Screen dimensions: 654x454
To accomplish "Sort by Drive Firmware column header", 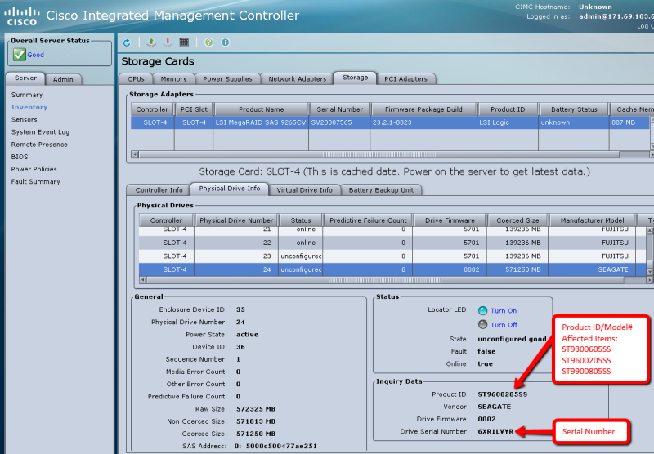I will [450, 220].
